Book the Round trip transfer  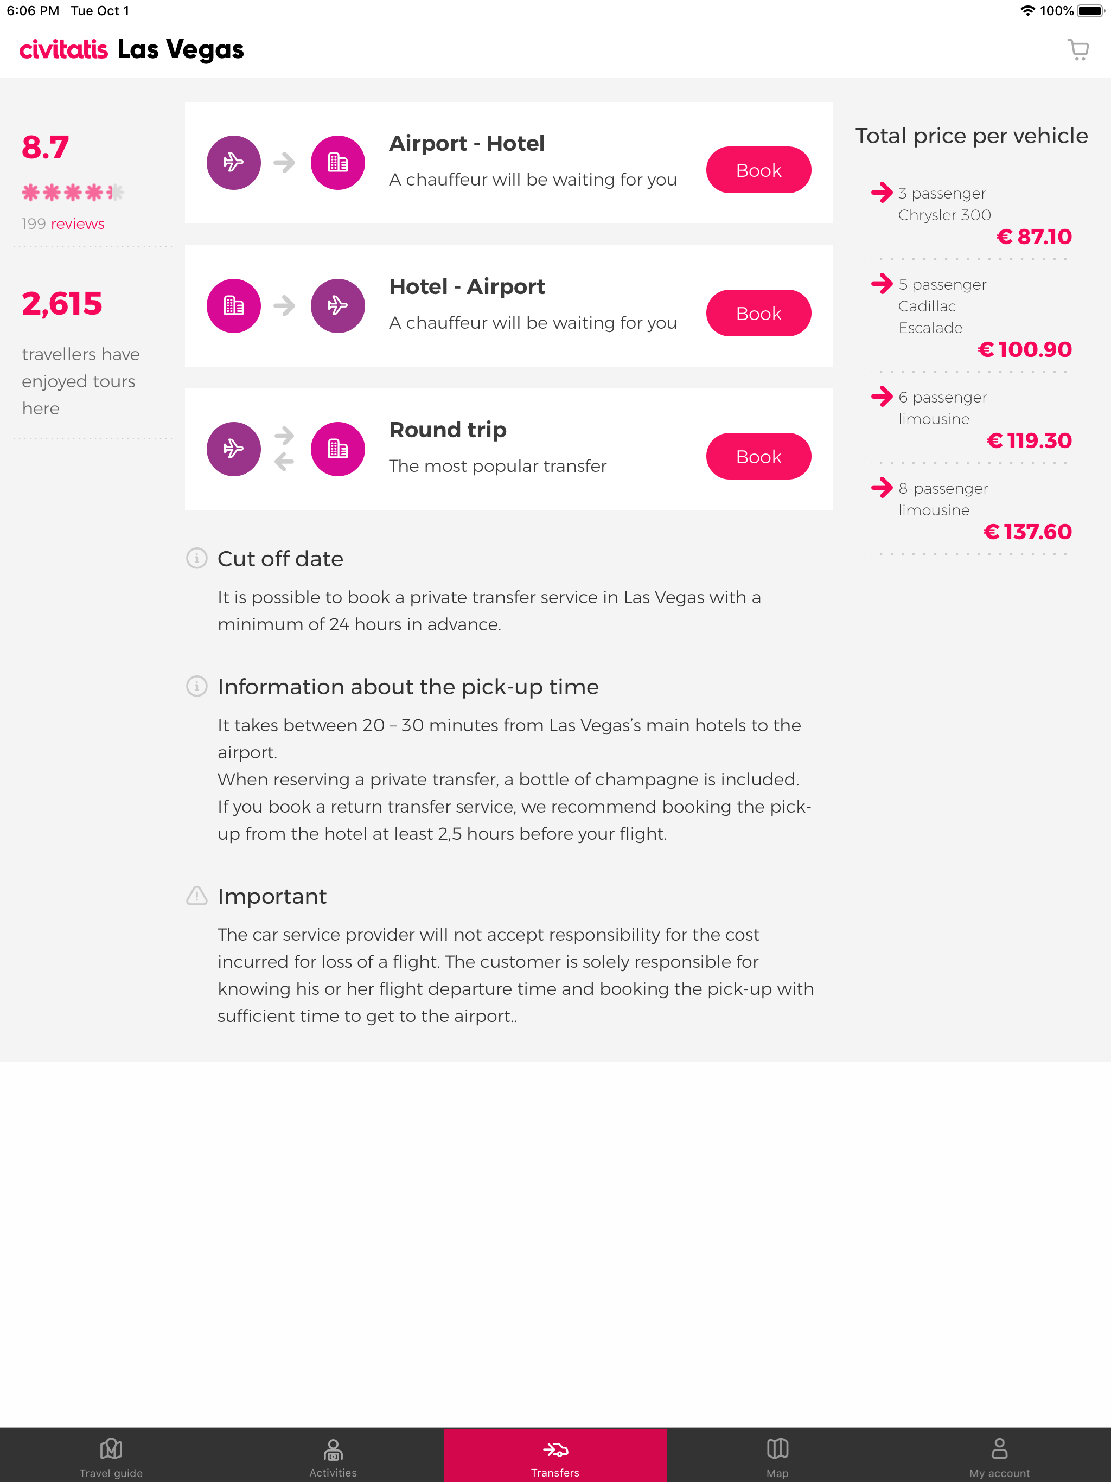tap(758, 456)
